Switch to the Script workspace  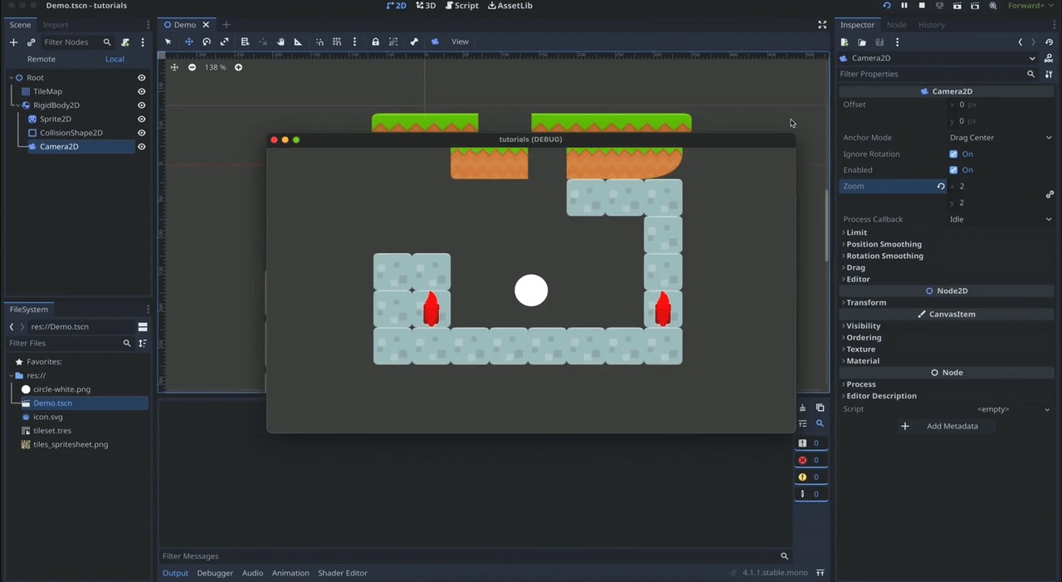point(462,6)
